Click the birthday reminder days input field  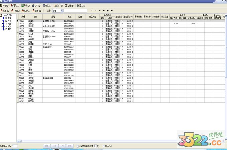(x=95, y=146)
